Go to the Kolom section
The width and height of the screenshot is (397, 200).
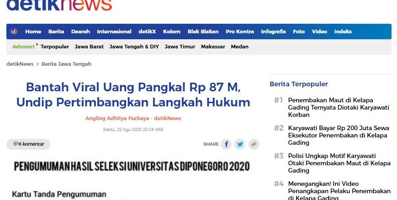click(172, 32)
